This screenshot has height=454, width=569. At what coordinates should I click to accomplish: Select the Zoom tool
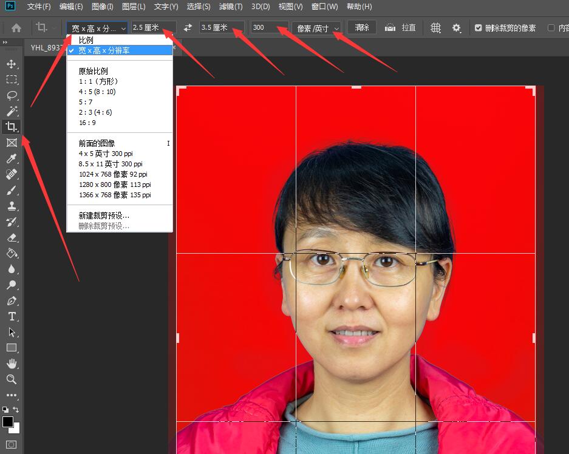11,379
